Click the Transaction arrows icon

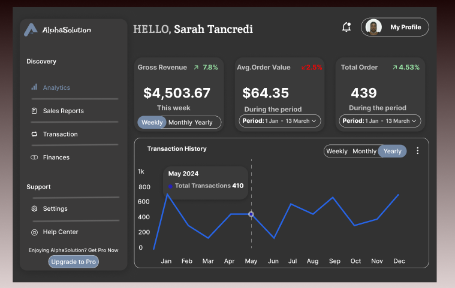tap(34, 134)
